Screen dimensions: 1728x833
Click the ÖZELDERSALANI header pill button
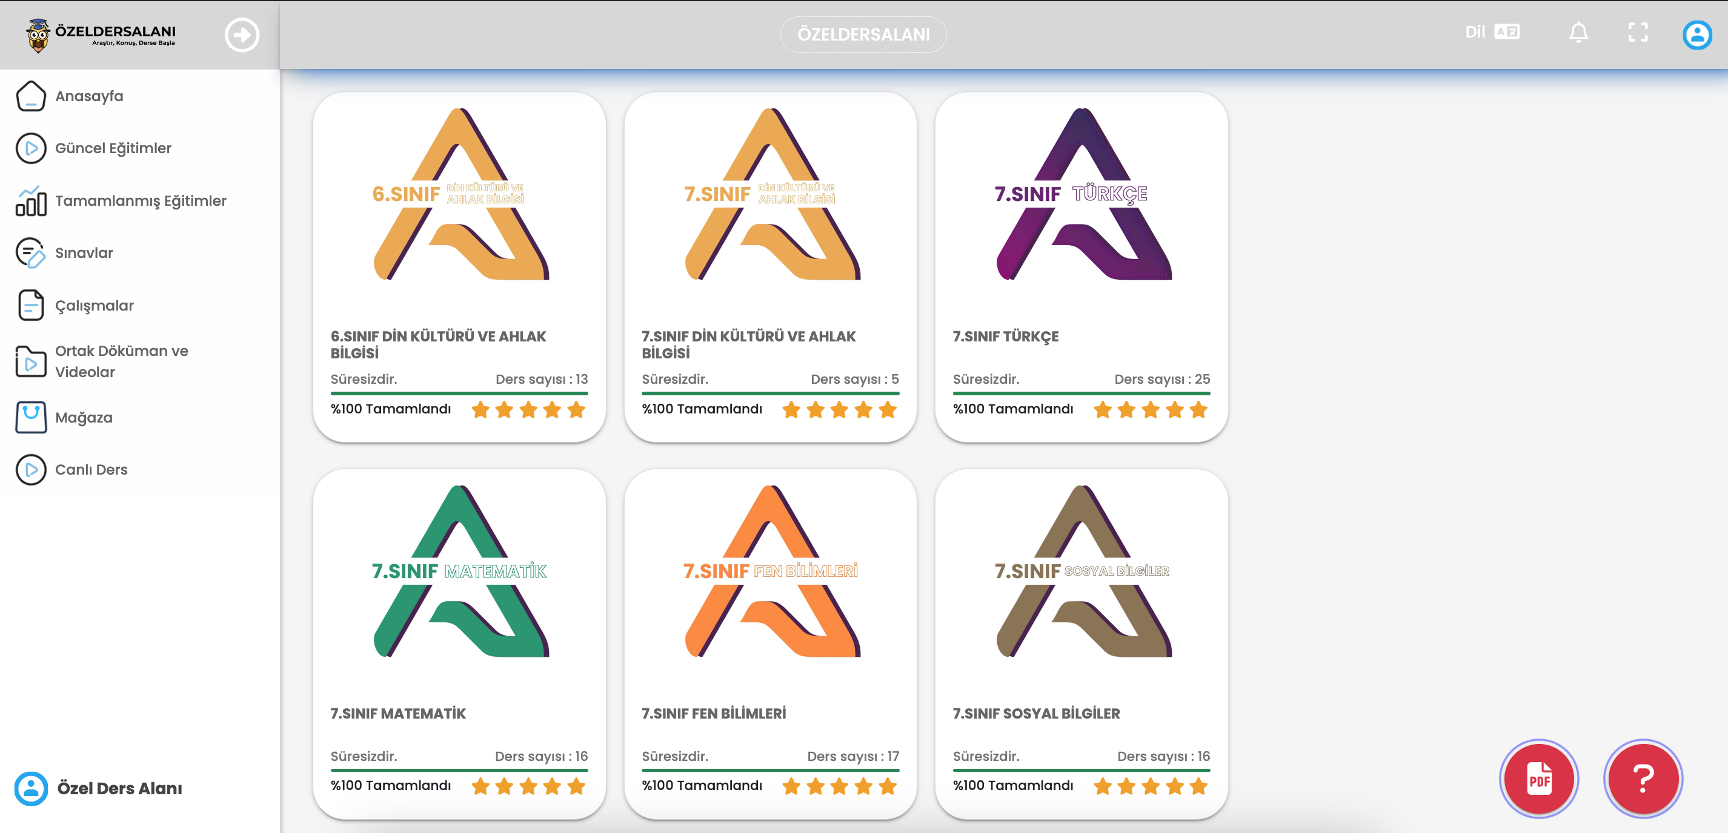863,35
